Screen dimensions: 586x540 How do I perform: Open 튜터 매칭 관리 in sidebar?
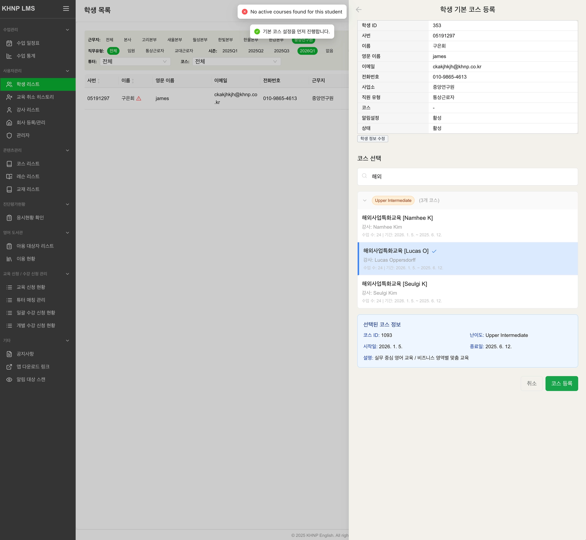click(x=31, y=300)
